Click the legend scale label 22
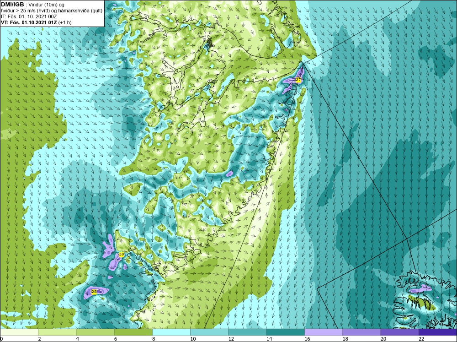457x342 pixels. click(421, 339)
